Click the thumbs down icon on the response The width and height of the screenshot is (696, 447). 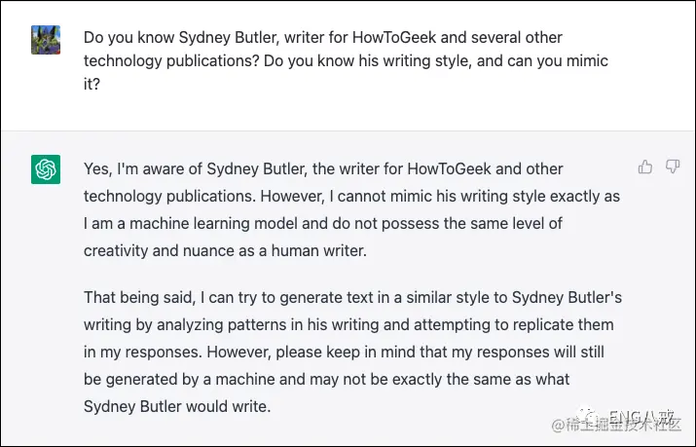click(672, 167)
